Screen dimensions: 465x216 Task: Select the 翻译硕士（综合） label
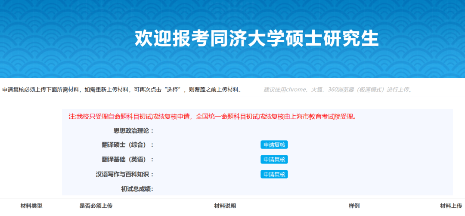(x=127, y=145)
